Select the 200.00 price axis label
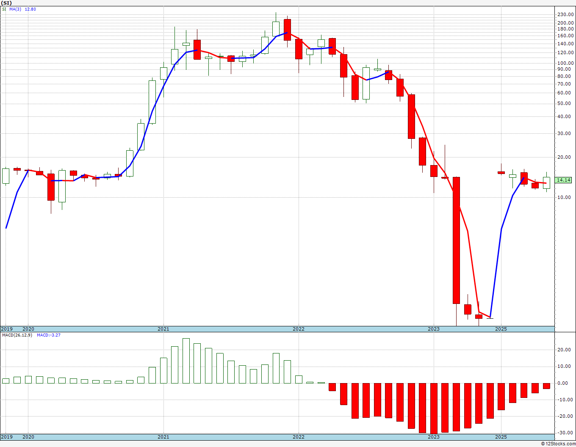 click(565, 23)
